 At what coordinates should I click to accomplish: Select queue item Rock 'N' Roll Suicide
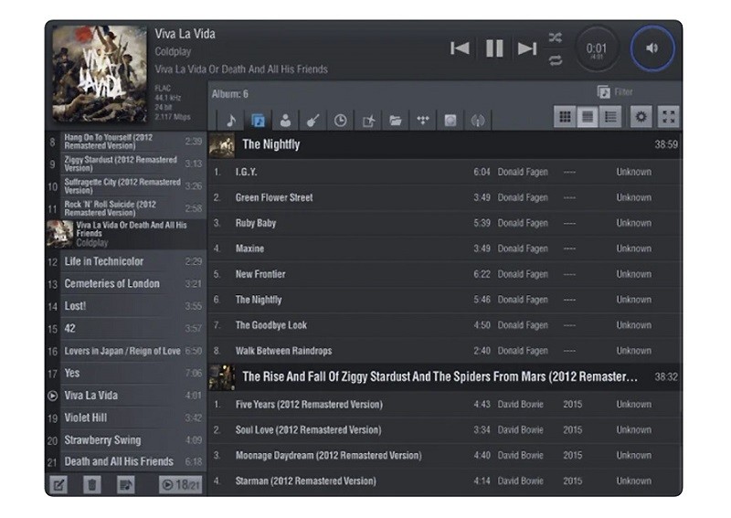point(126,208)
